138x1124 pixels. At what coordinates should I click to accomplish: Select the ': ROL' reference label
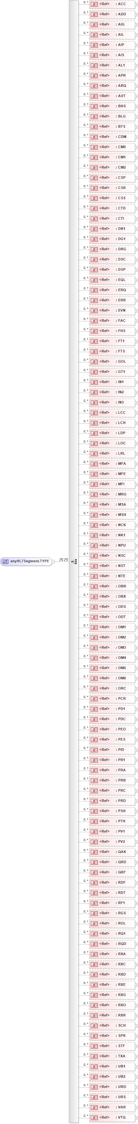pos(120,923)
